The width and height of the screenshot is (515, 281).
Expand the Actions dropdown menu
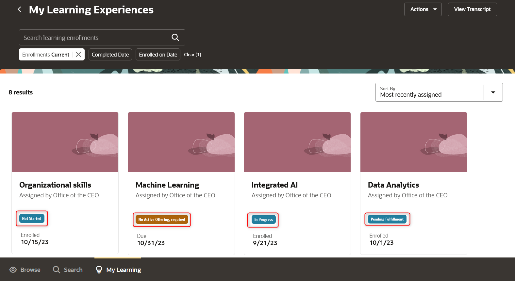coord(423,9)
